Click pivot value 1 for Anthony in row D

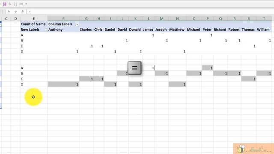[x=77, y=51]
